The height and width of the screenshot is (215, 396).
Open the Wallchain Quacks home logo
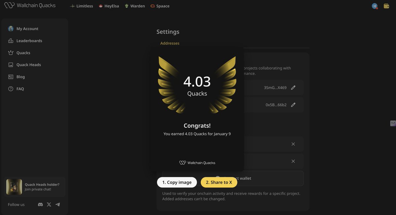tap(30, 6)
